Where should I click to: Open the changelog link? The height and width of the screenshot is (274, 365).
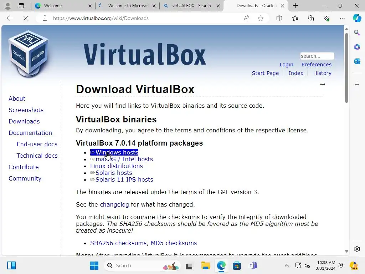click(114, 204)
